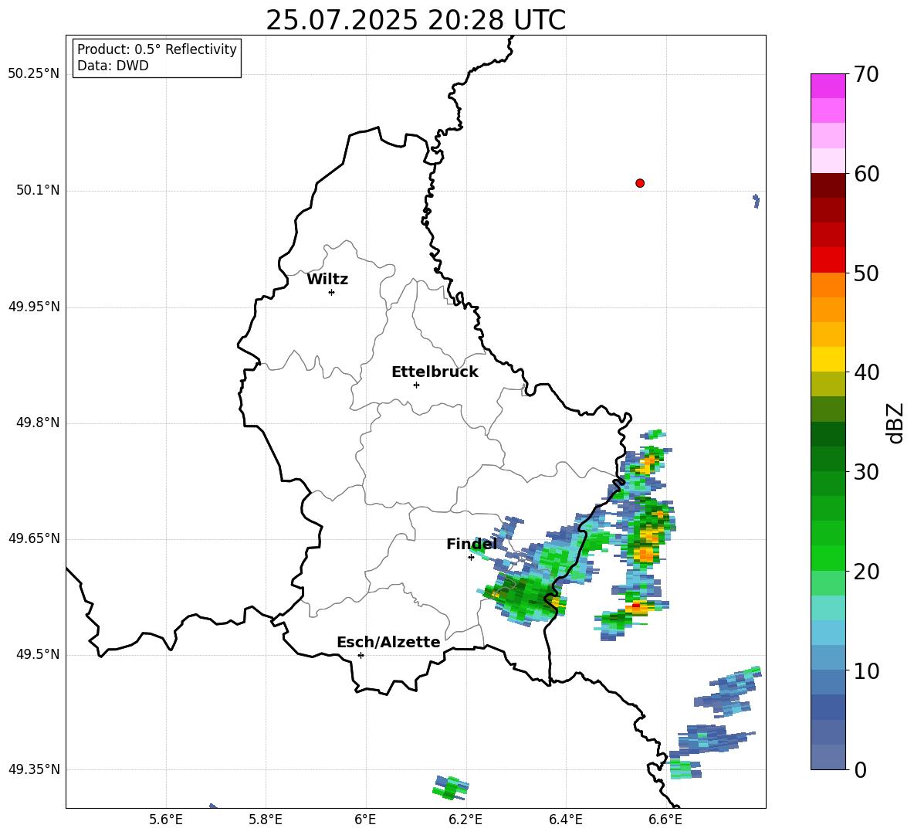Screen dimensions: 914x835
Task: Click the 50.1°N latitude label
Action: [x=38, y=191]
